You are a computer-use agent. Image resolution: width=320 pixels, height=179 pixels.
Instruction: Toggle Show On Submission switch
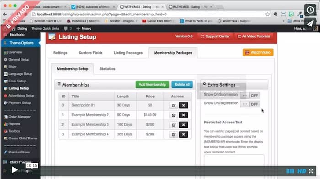(x=250, y=95)
